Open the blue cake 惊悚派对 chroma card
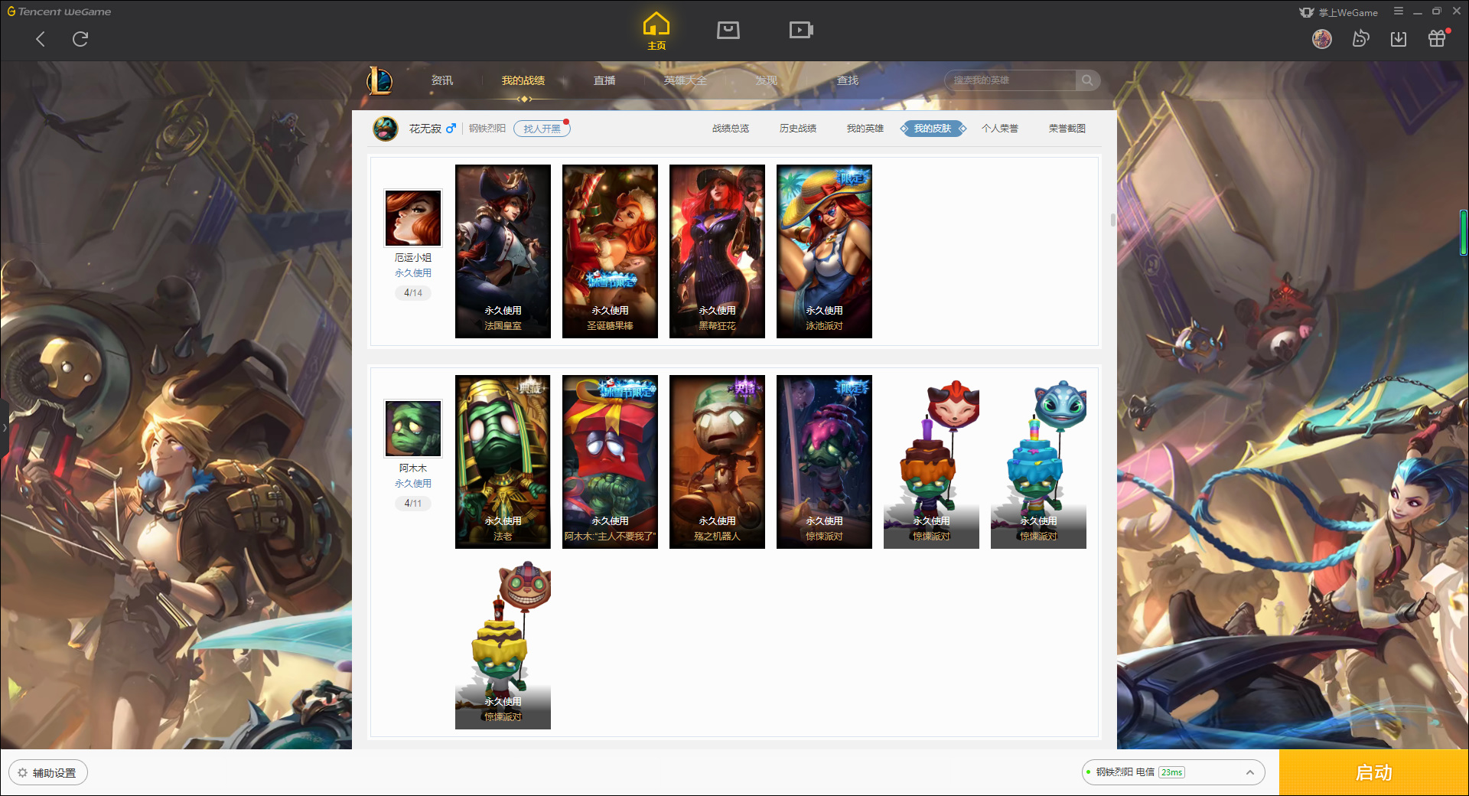This screenshot has width=1469, height=796. 1038,462
